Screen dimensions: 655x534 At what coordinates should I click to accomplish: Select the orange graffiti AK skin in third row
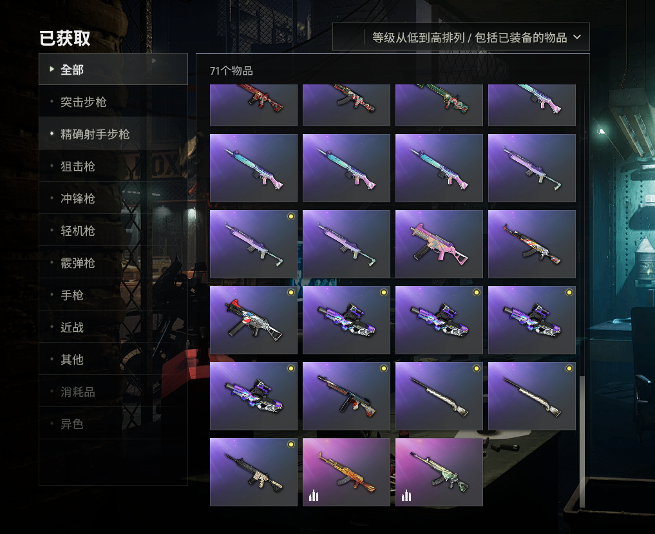[x=532, y=244]
